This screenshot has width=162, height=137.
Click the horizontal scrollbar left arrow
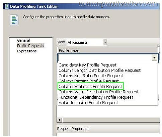coord(59,120)
